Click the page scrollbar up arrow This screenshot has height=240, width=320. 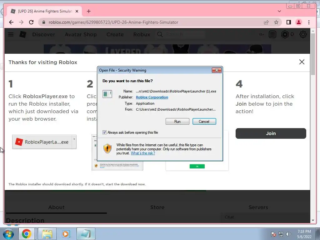click(x=313, y=31)
